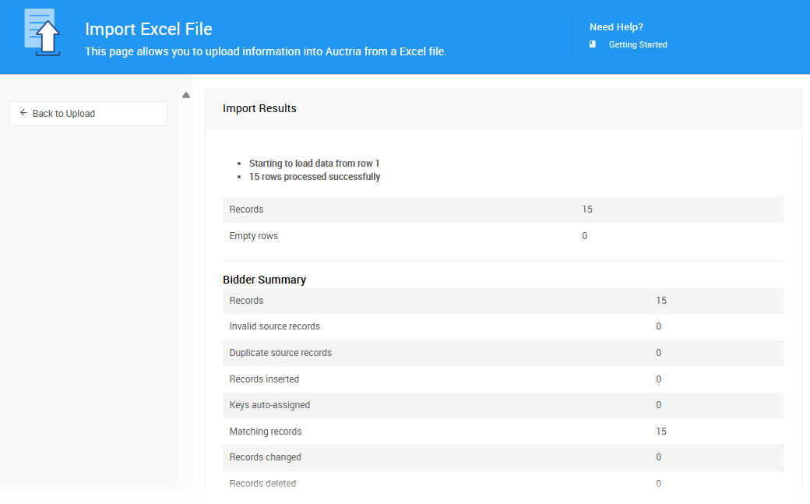Select the Invalid source records row
This screenshot has height=504, width=810.
pos(504,326)
